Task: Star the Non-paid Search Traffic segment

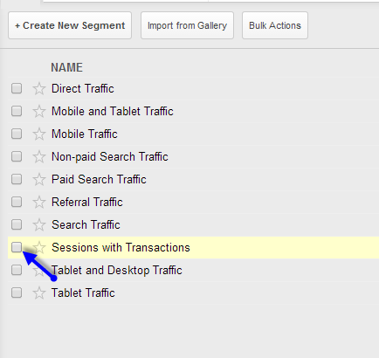Action: click(x=39, y=157)
